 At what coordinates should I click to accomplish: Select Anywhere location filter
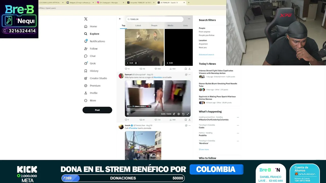203,44
